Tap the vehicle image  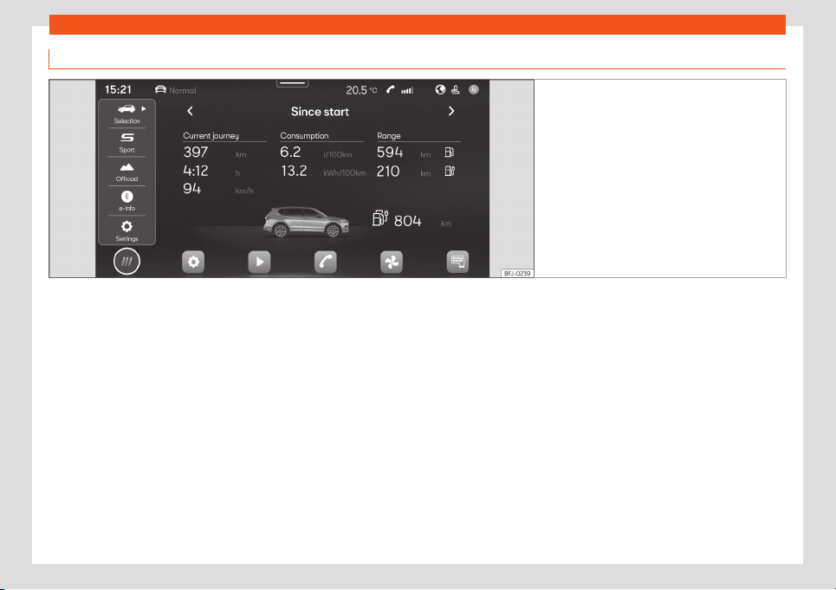pyautogui.click(x=306, y=222)
